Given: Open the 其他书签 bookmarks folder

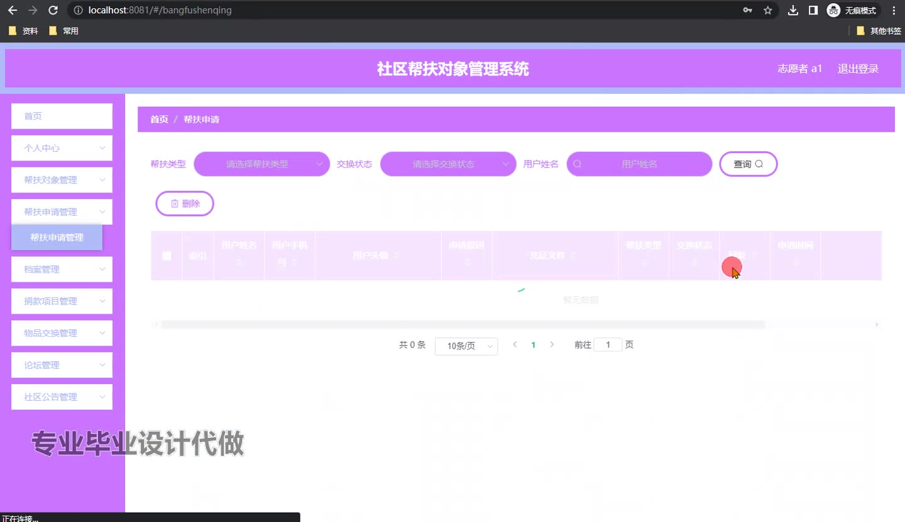Looking at the screenshot, I should [x=879, y=31].
